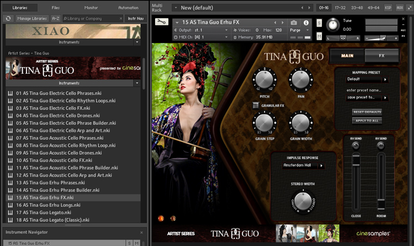This screenshot has width=414, height=246.
Task: Switch to the Automation tab
Action: pyautogui.click(x=128, y=8)
